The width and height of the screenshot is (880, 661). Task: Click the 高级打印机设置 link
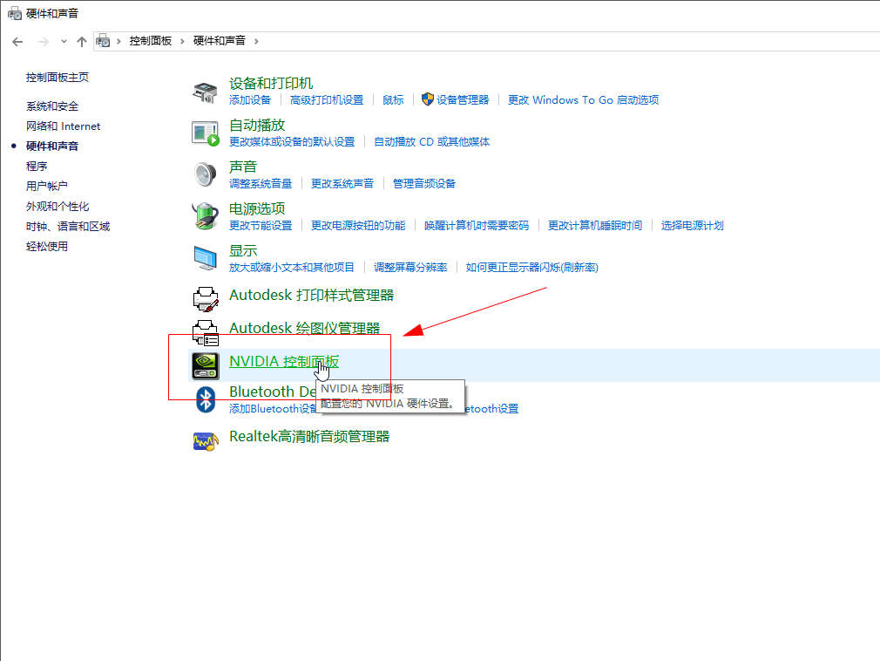click(327, 100)
